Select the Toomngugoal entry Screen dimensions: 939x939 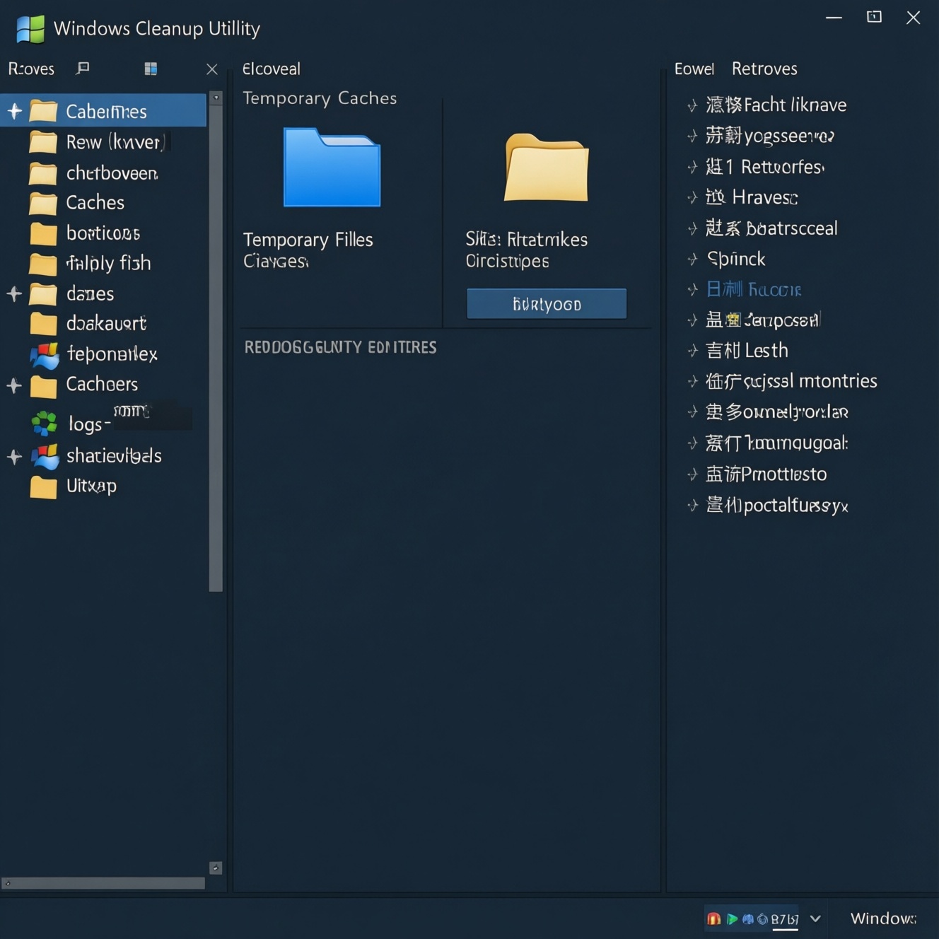pyautogui.click(x=777, y=443)
